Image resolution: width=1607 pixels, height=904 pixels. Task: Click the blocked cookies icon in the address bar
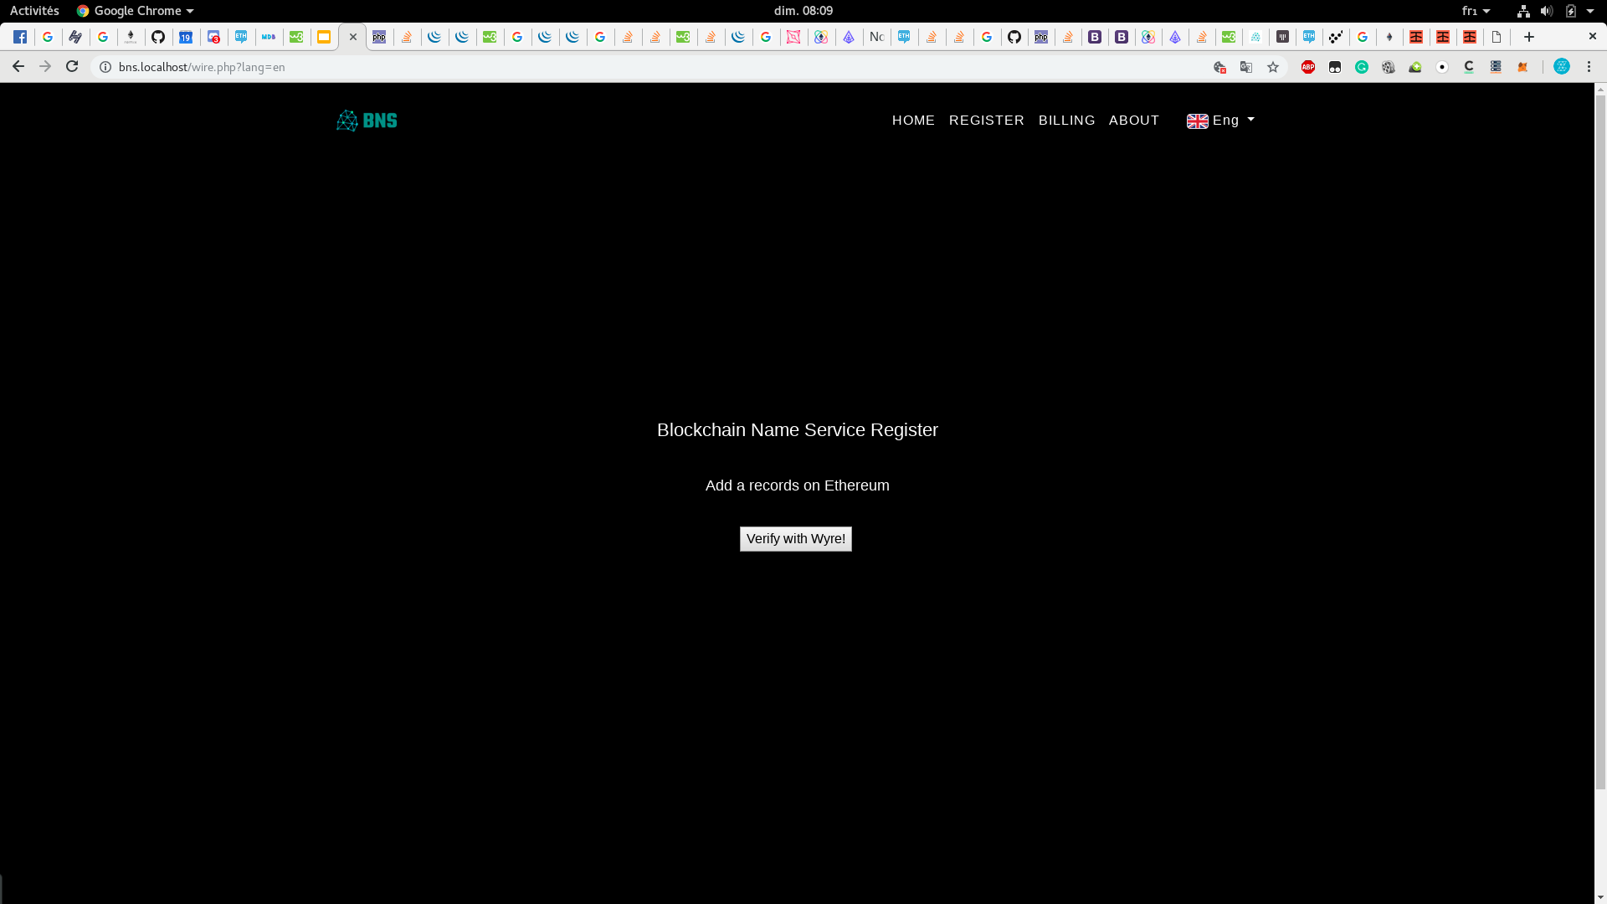point(1219,67)
